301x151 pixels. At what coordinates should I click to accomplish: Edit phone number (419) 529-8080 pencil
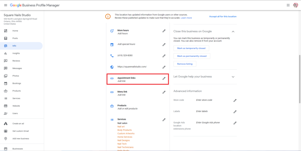pyautogui.click(x=164, y=56)
